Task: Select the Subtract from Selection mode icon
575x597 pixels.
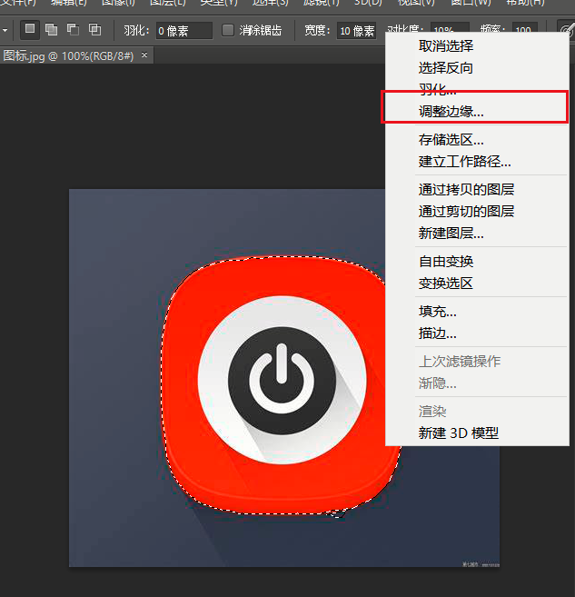Action: pyautogui.click(x=73, y=30)
